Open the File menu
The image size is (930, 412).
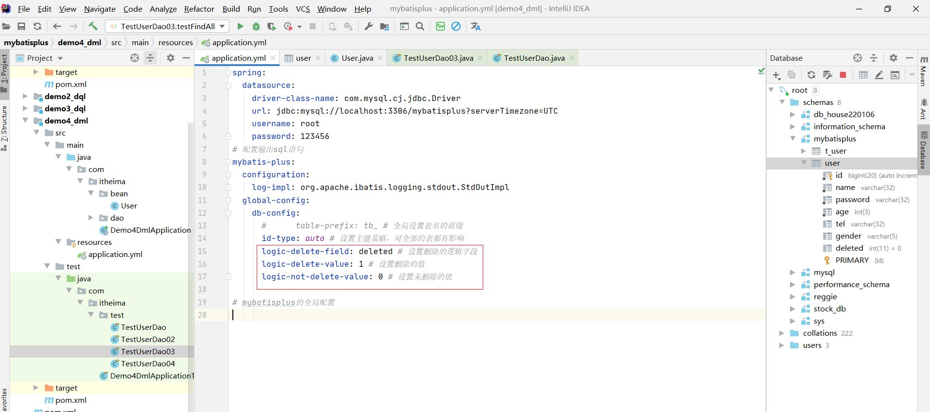24,9
